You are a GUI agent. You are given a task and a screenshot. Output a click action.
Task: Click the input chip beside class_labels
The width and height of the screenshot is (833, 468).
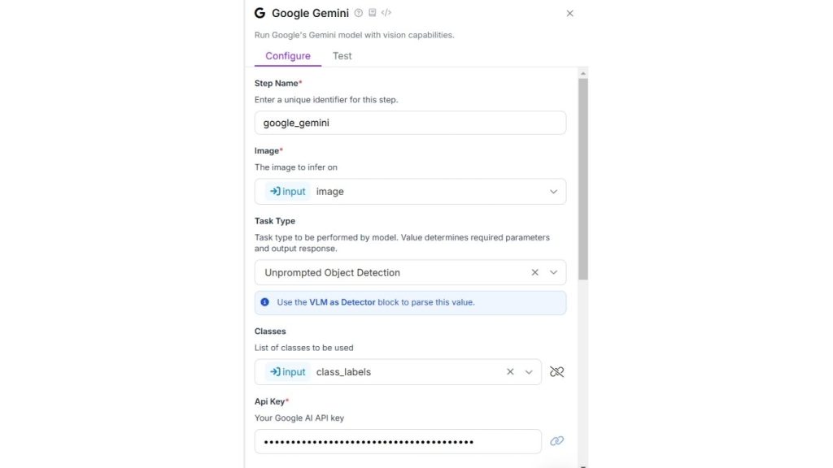[x=286, y=371]
